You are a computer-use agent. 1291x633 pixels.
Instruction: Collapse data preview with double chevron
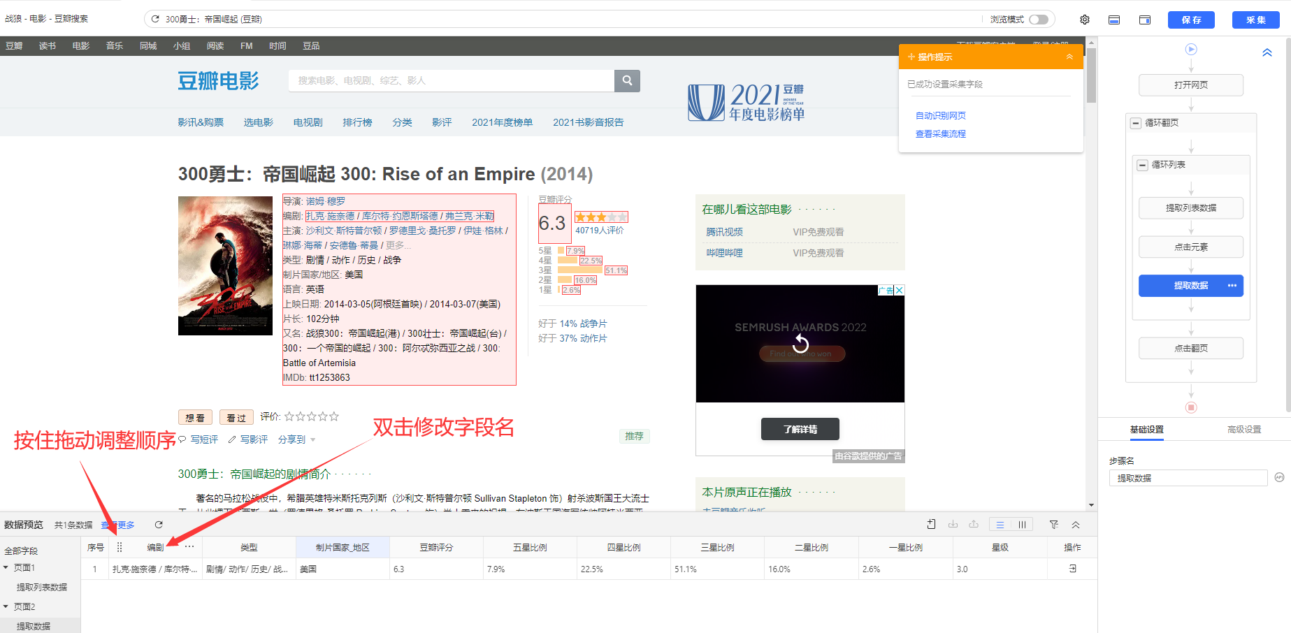pos(1076,525)
